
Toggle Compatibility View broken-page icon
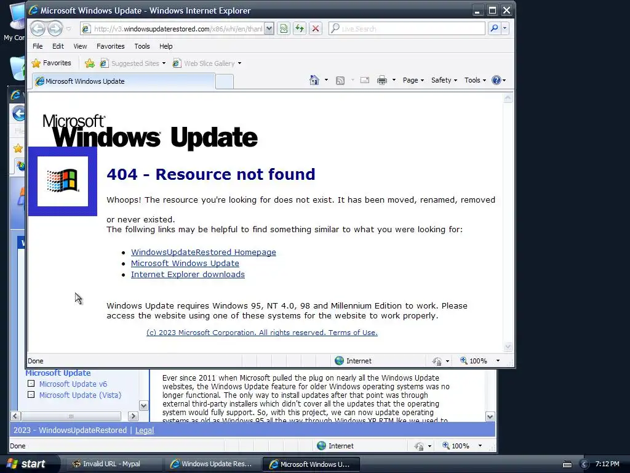[284, 28]
